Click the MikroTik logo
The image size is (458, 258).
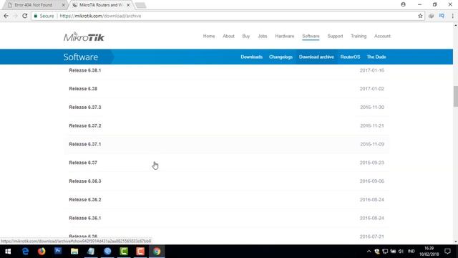[x=84, y=37]
